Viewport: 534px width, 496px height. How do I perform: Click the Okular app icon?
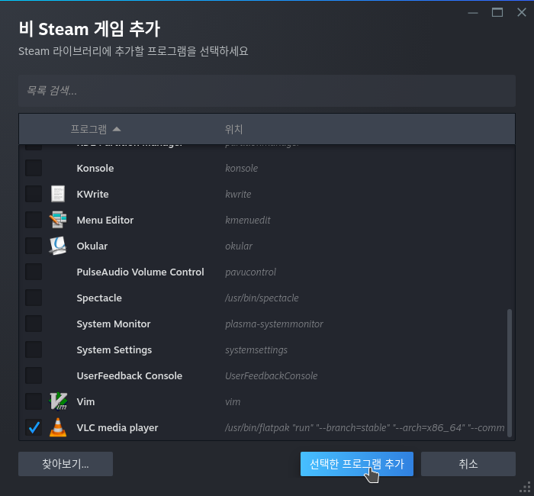(58, 246)
